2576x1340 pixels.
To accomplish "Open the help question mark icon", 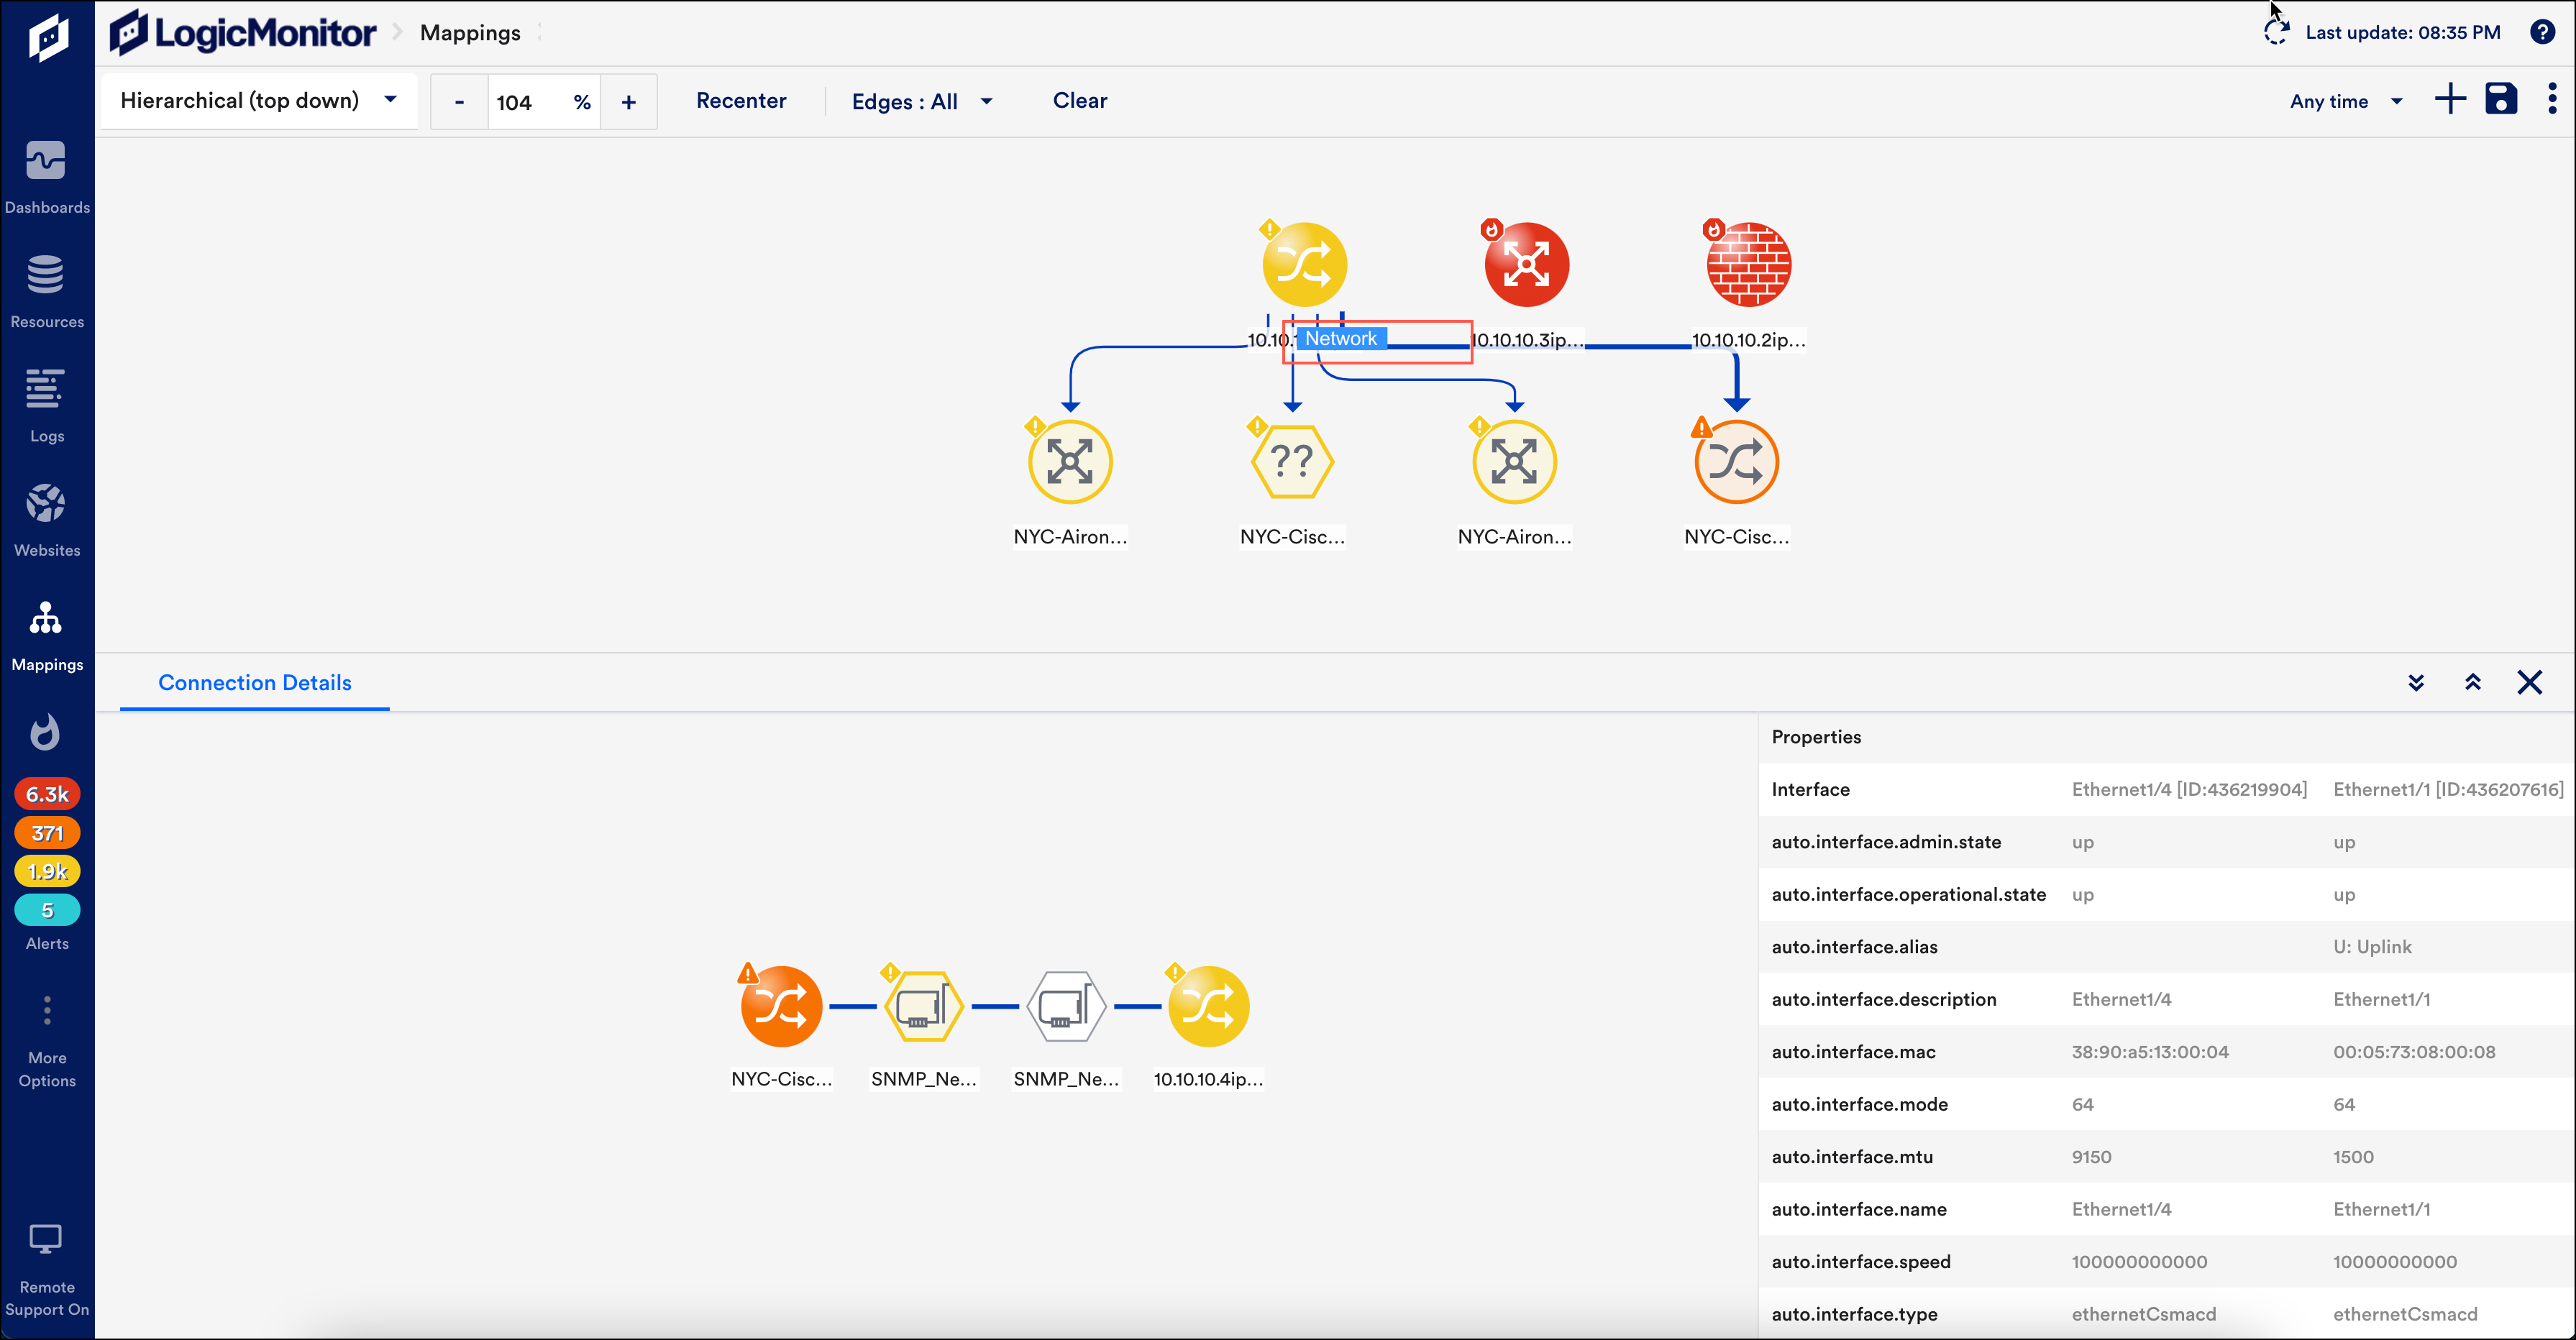I will click(x=2543, y=32).
